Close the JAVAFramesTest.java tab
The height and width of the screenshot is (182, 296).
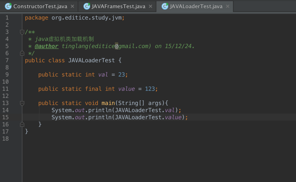coord(151,6)
